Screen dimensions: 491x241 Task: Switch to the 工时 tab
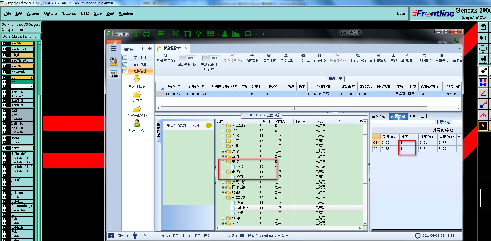[x=424, y=116]
